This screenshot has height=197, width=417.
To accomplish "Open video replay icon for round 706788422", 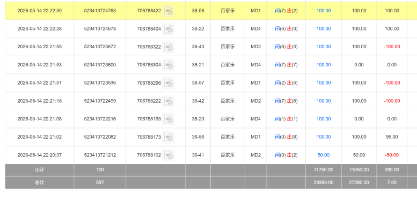I will (169, 11).
